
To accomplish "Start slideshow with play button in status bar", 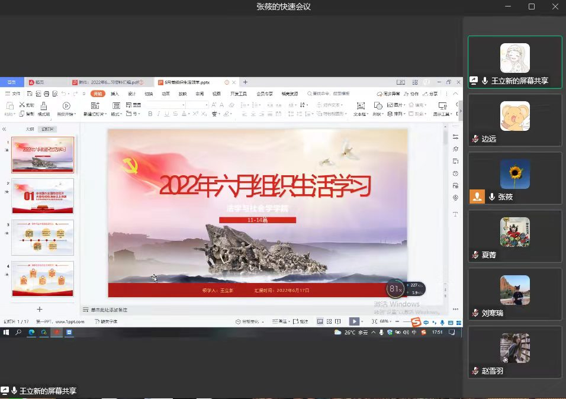I will tap(354, 321).
